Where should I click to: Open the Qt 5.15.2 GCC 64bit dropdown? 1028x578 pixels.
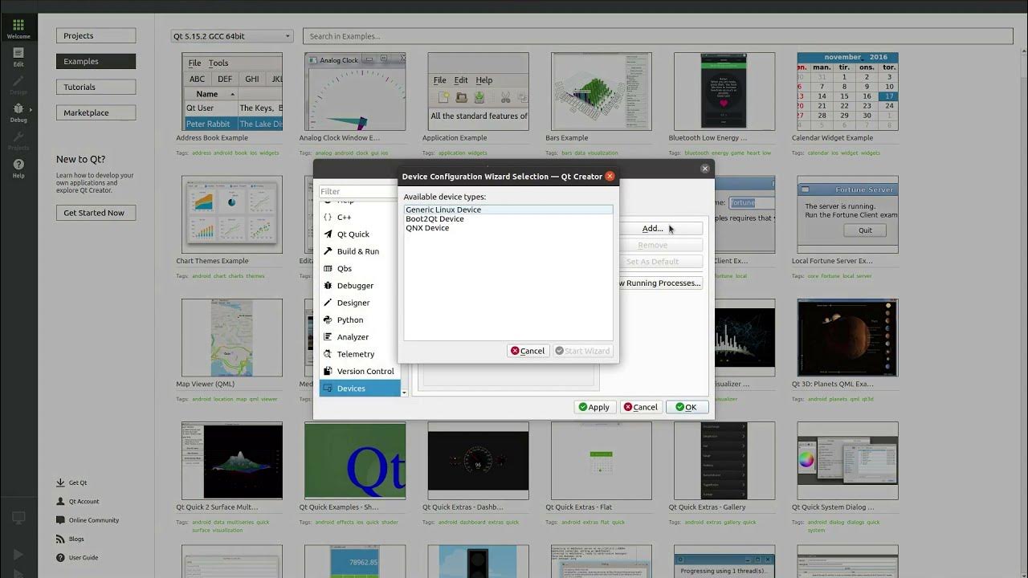(232, 36)
